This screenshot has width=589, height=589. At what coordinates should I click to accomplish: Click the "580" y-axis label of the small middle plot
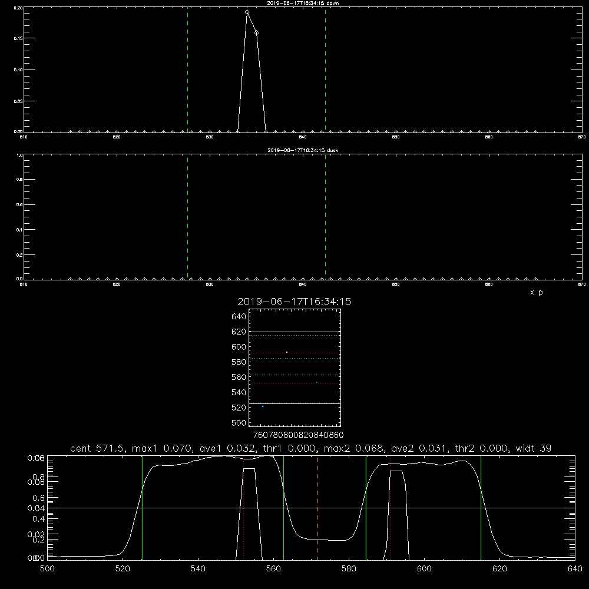[239, 362]
